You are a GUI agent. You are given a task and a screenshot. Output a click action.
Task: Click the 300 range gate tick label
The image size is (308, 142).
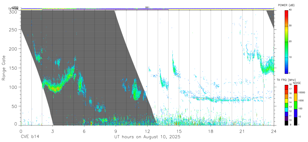coord(13,12)
